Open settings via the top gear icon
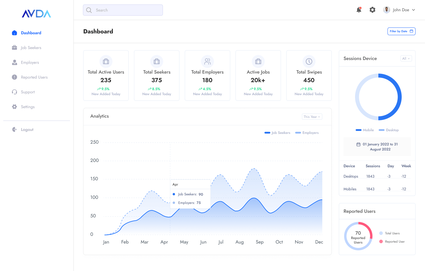Screen dimensions: 425x271 pos(372,10)
